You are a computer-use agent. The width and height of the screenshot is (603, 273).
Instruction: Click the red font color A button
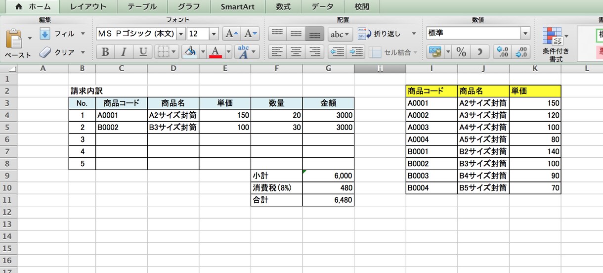(x=215, y=51)
